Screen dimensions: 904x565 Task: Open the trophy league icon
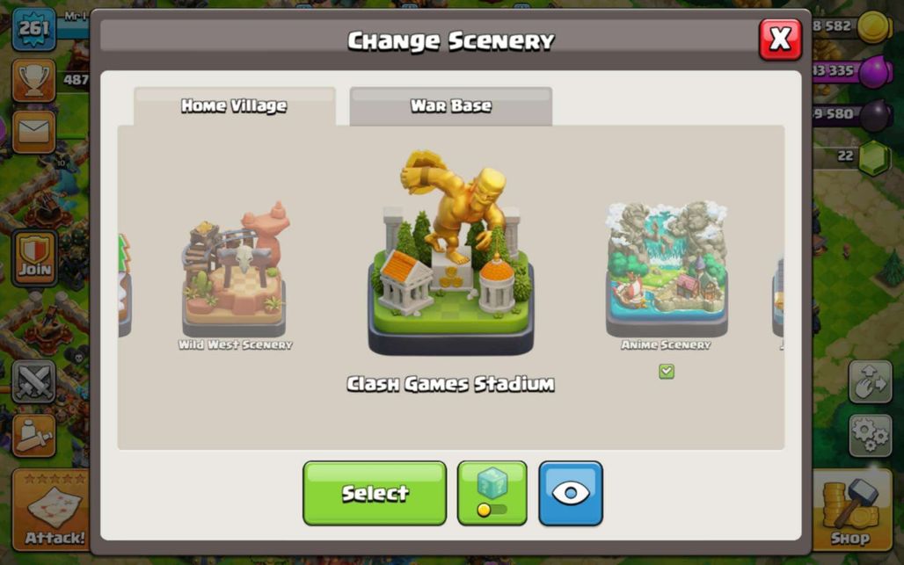33,80
